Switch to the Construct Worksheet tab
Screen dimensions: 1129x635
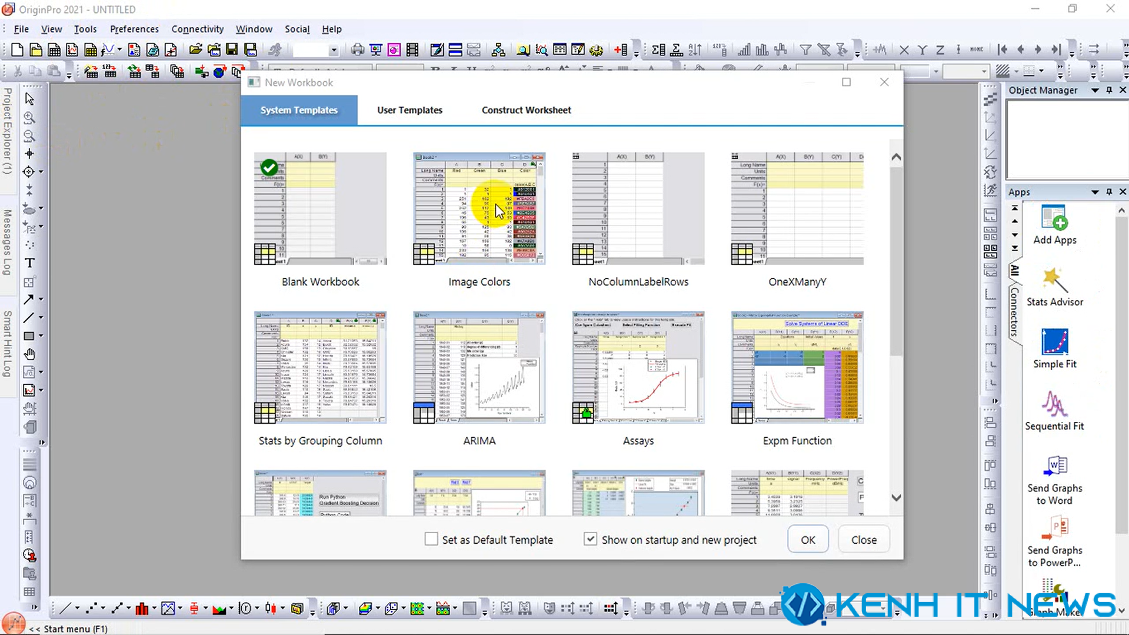coord(526,110)
